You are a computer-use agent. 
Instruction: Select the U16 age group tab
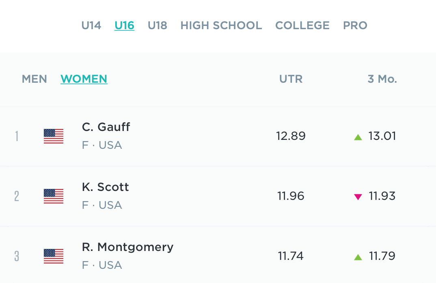pos(124,26)
